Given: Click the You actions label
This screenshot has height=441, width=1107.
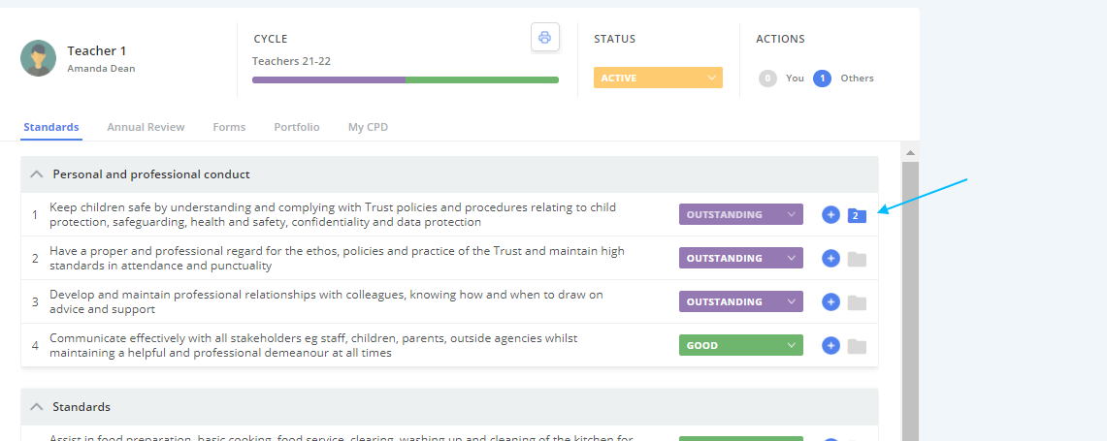Looking at the screenshot, I should click(795, 79).
